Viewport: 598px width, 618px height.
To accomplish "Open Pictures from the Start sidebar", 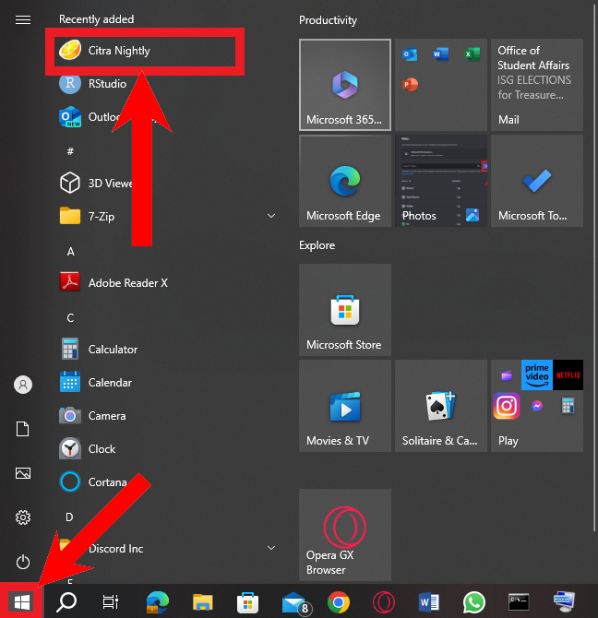I will point(23,473).
